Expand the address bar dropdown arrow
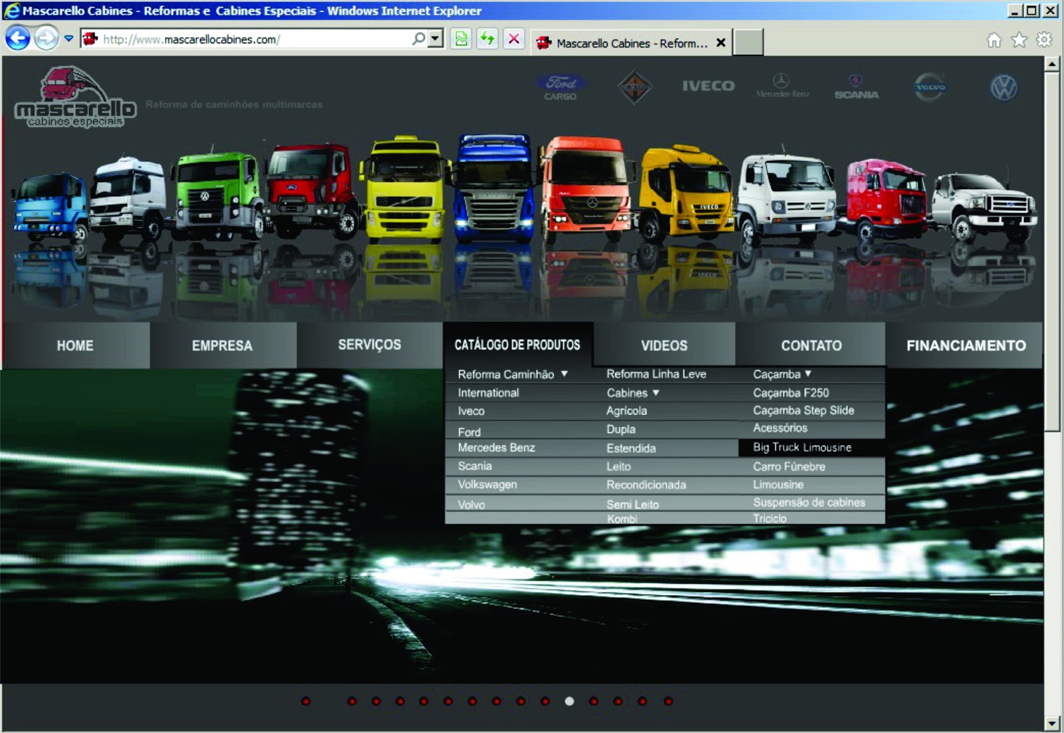 [436, 39]
